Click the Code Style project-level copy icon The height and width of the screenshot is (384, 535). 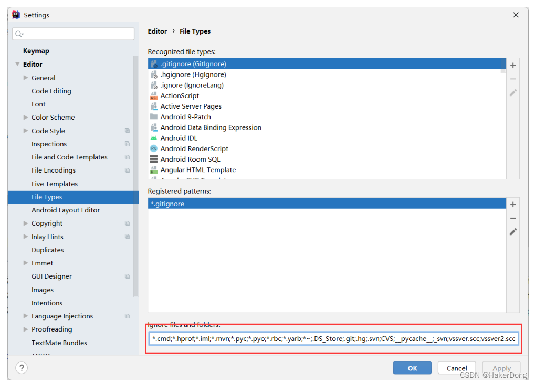pyautogui.click(x=127, y=131)
